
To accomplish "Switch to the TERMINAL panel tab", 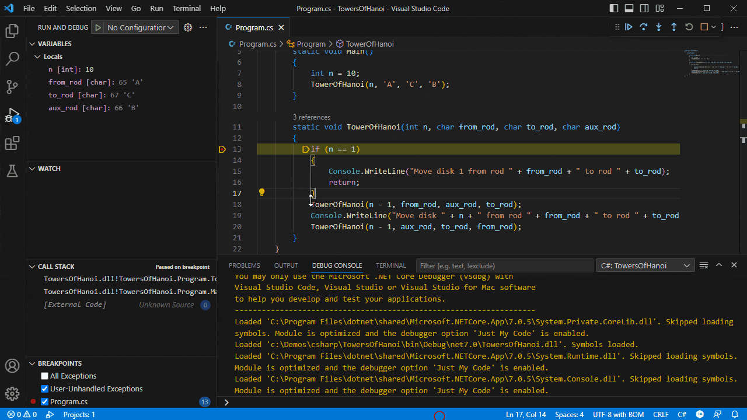I will coord(390,265).
